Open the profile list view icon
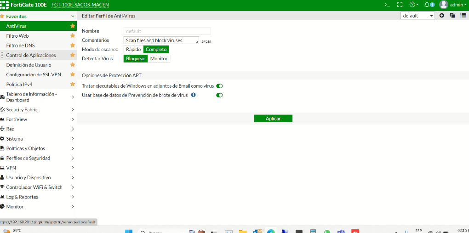This screenshot has width=469, height=233. (463, 16)
